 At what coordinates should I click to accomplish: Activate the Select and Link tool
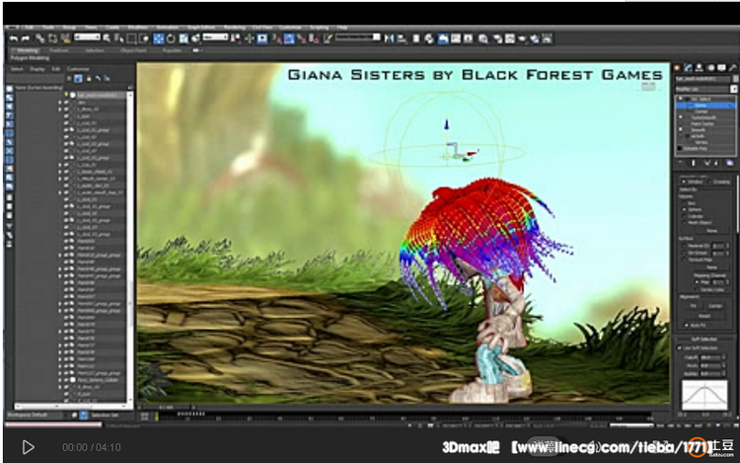click(40, 39)
